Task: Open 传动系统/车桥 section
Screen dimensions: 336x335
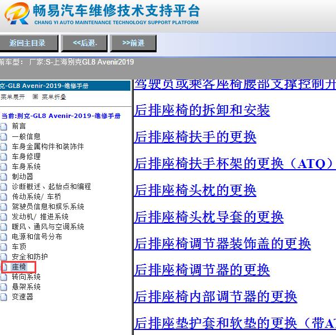Action: point(36,196)
